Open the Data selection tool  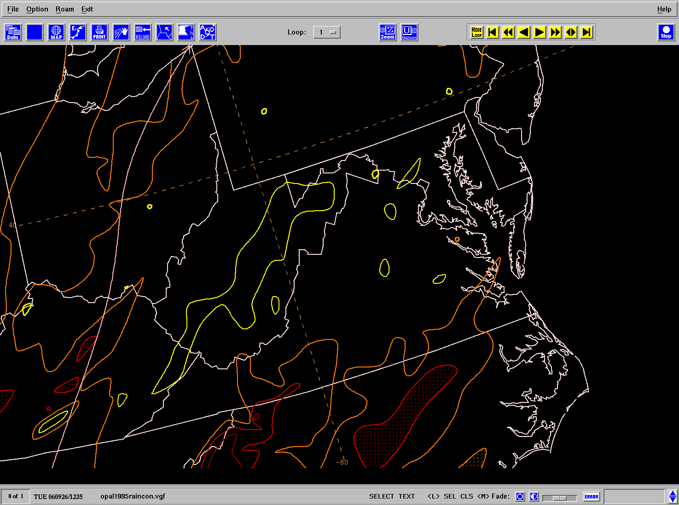(13, 32)
